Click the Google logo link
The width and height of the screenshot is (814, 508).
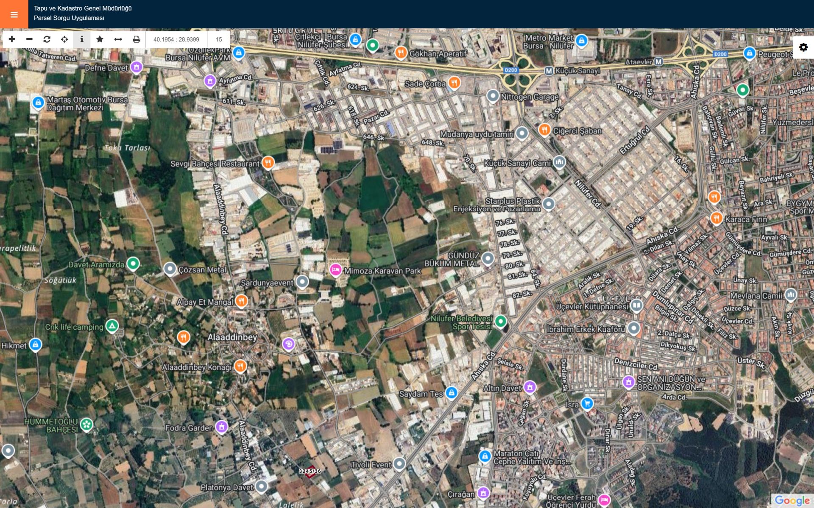point(792,500)
